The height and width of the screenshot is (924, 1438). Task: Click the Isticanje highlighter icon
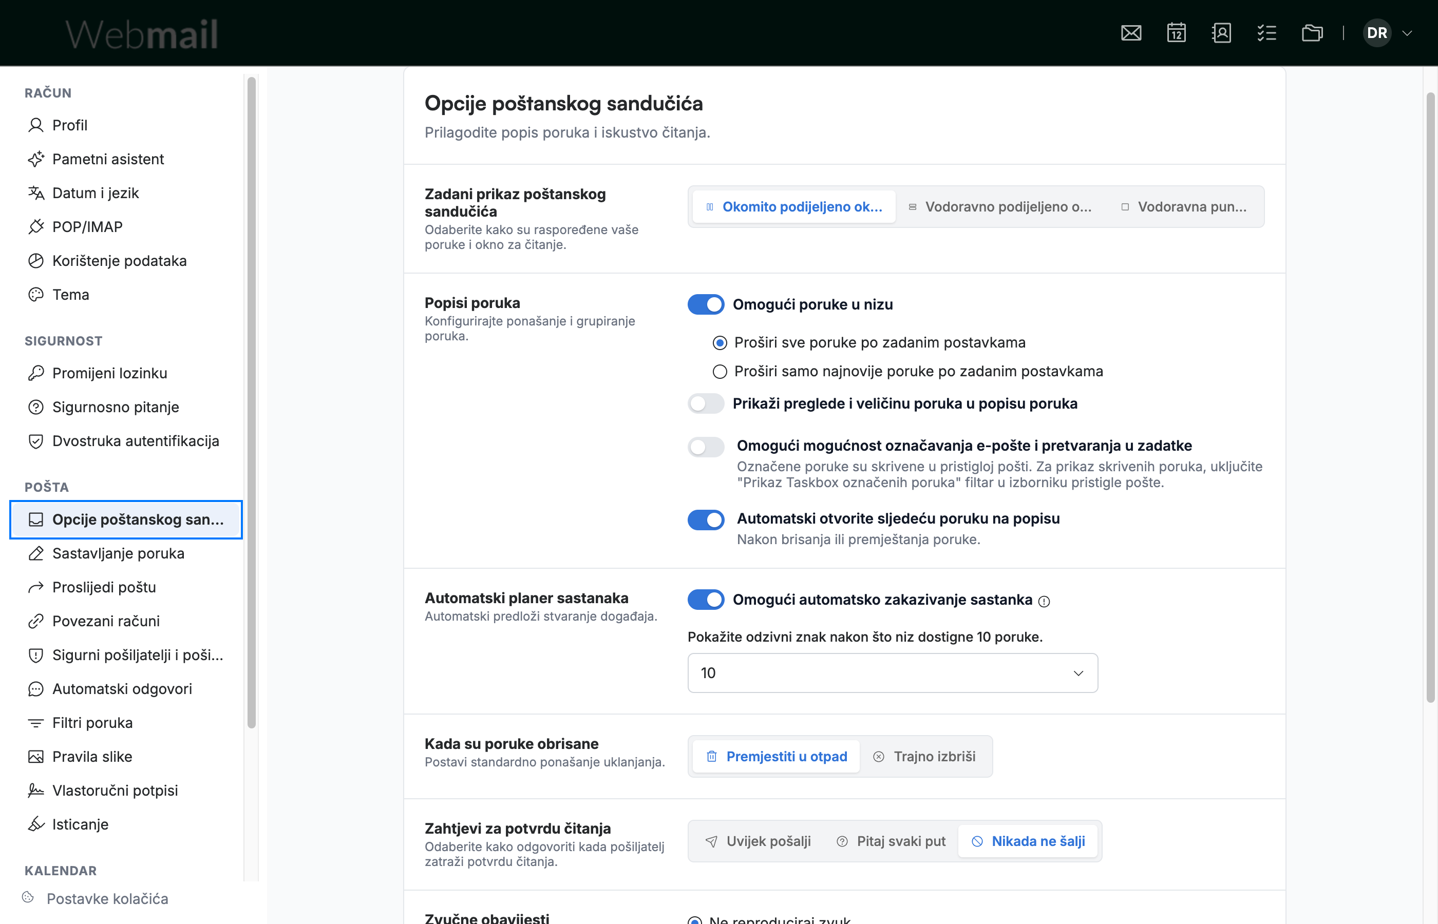pos(36,824)
